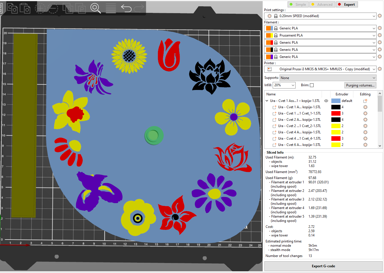Open the black-swatch Generic PLA dropdown
The width and height of the screenshot is (384, 273).
(x=320, y=50)
